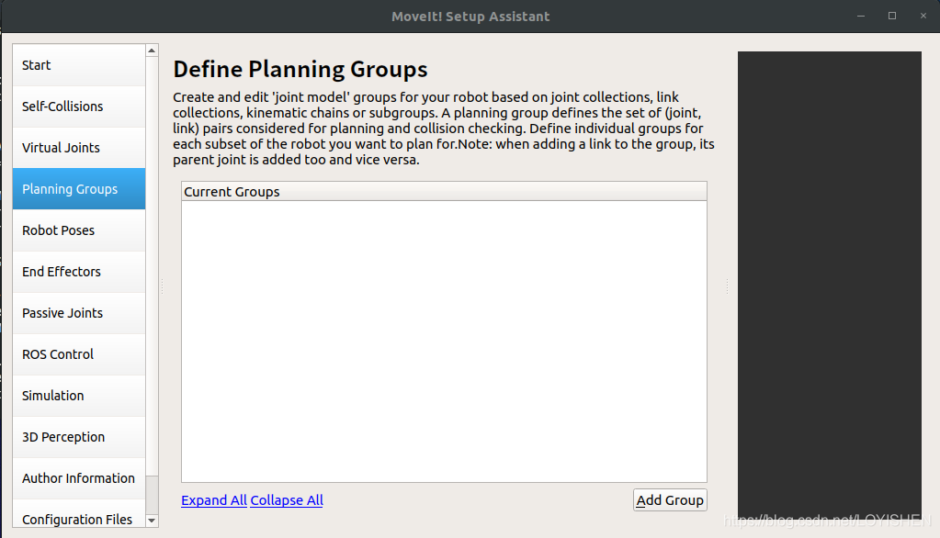Click the Collapse All link

pyautogui.click(x=287, y=500)
